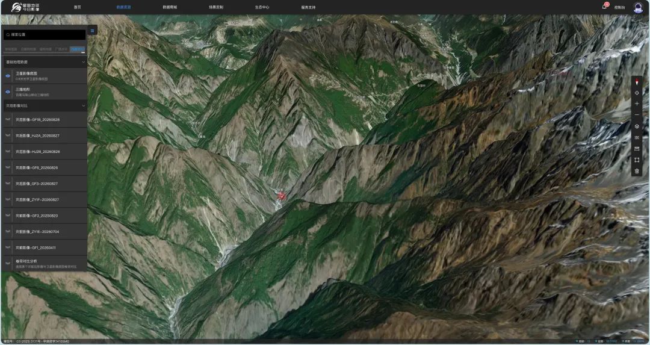The width and height of the screenshot is (650, 345).
Task: Collapse the 基础地理数据 section chevron
Action: [83, 62]
